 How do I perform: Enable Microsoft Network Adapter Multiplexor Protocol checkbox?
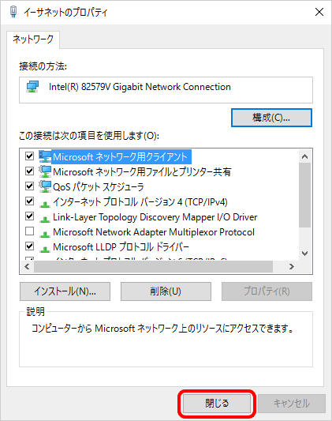pyautogui.click(x=29, y=231)
